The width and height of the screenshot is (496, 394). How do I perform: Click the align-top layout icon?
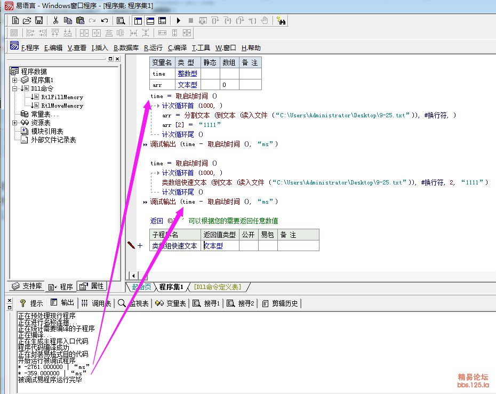click(x=55, y=33)
